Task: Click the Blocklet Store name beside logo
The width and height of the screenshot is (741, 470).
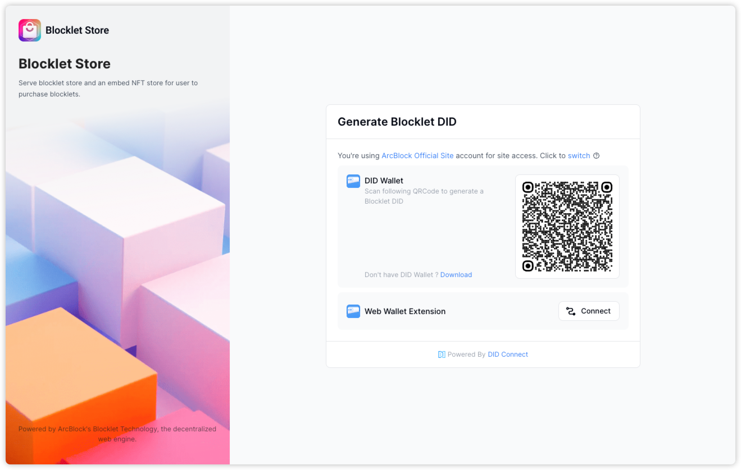Action: (x=78, y=30)
